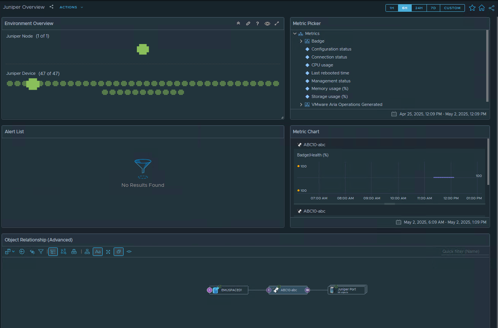Screen dimensions: 498x328
Task: Expand VMware Aria Operations Generated group
Action: pyautogui.click(x=301, y=104)
